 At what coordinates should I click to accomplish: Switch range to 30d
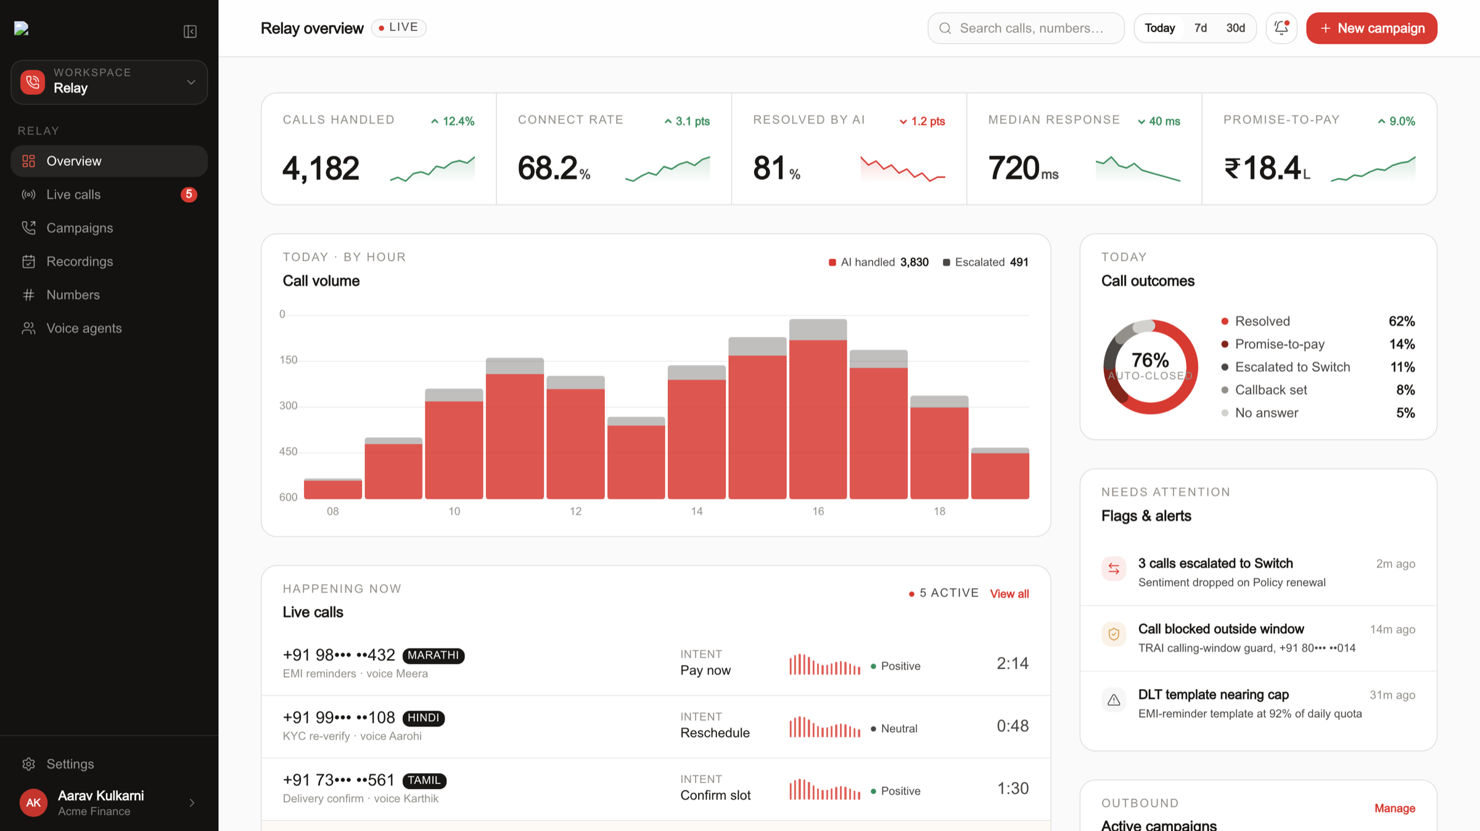[1235, 28]
